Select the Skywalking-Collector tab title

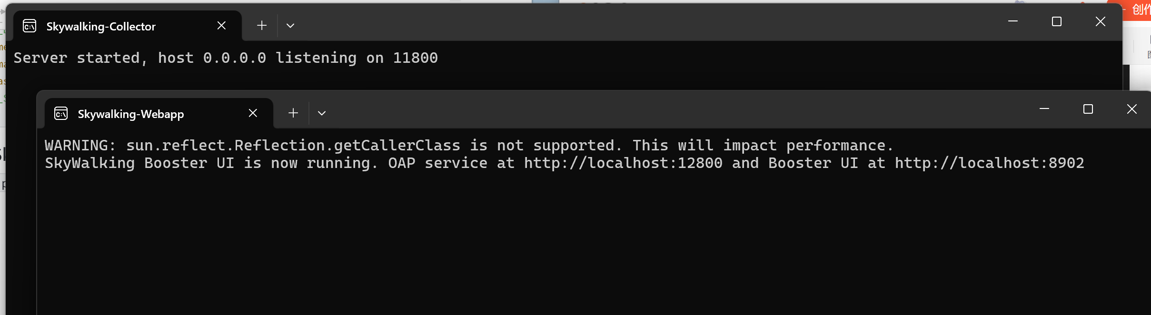coord(101,27)
